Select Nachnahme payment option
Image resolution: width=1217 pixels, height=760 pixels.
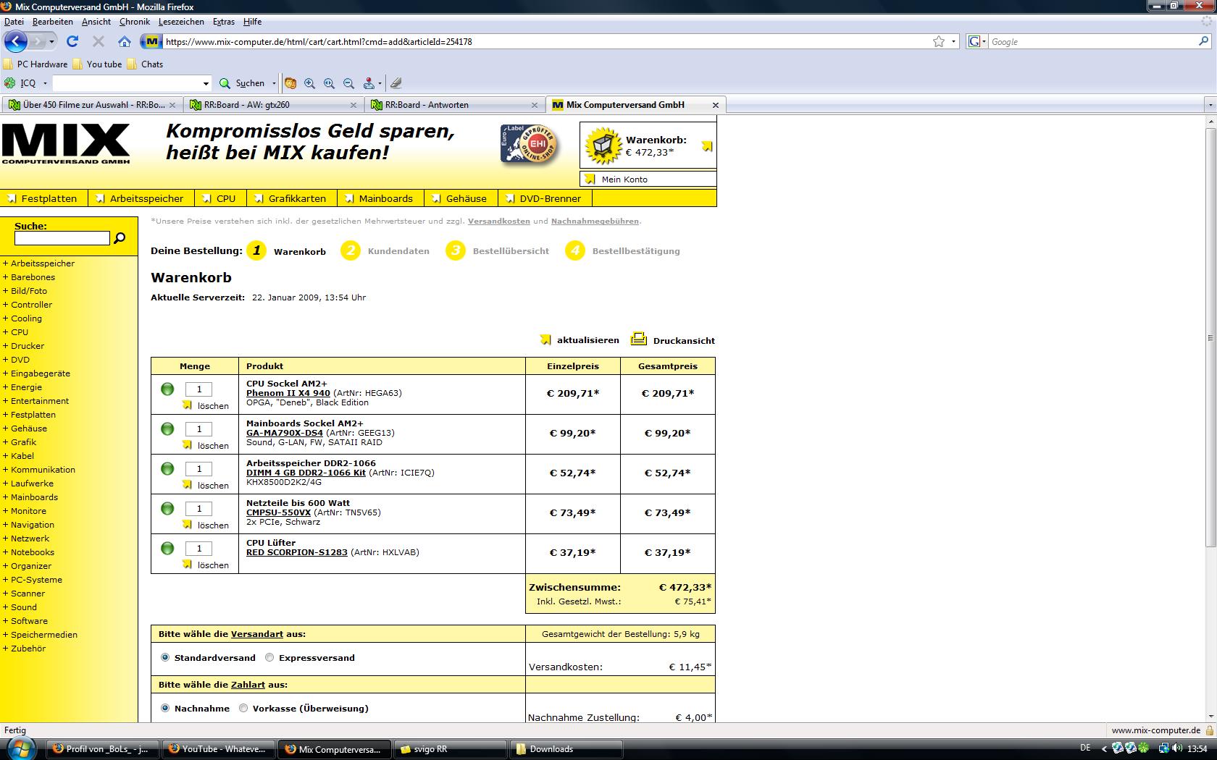click(x=165, y=708)
